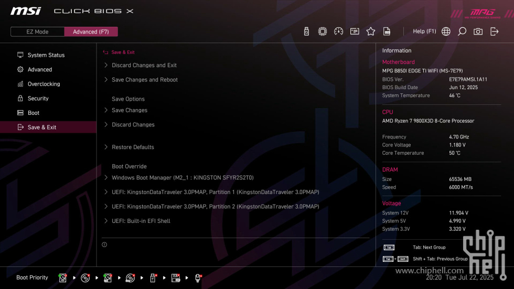Screen dimensions: 514x289
Task: Click BIOS version E7E79AMSI.1A11
Action: [468, 79]
